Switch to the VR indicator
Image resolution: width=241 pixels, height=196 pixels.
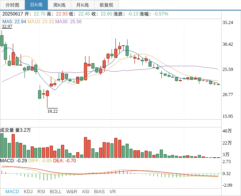[112, 192]
